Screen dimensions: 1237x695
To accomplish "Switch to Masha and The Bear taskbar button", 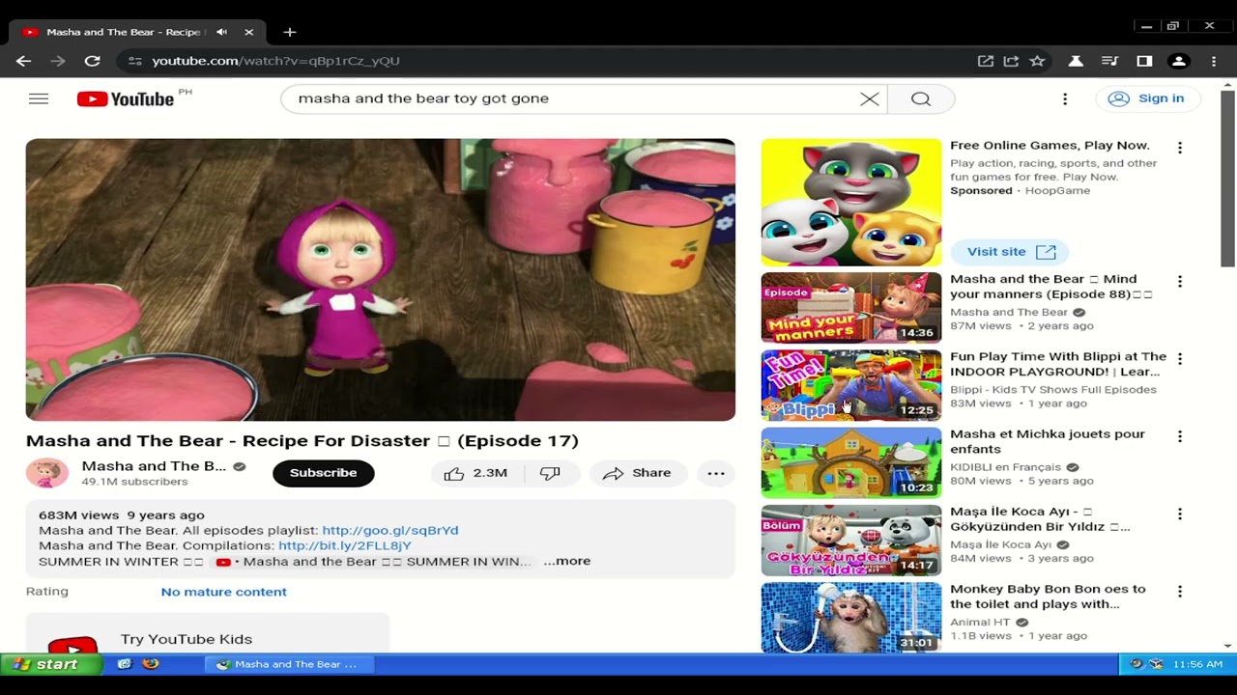I will pyautogui.click(x=289, y=664).
